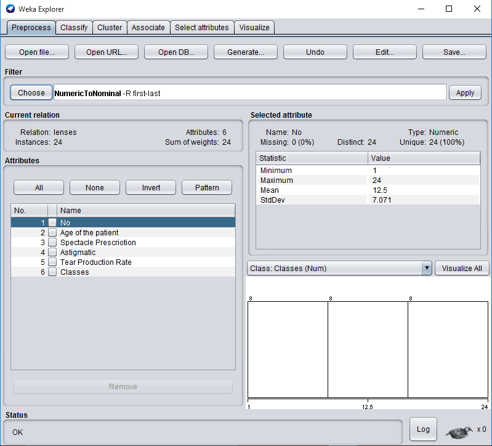The width and height of the screenshot is (492, 446).
Task: Click the Minimum statistic row
Action: tap(368, 171)
